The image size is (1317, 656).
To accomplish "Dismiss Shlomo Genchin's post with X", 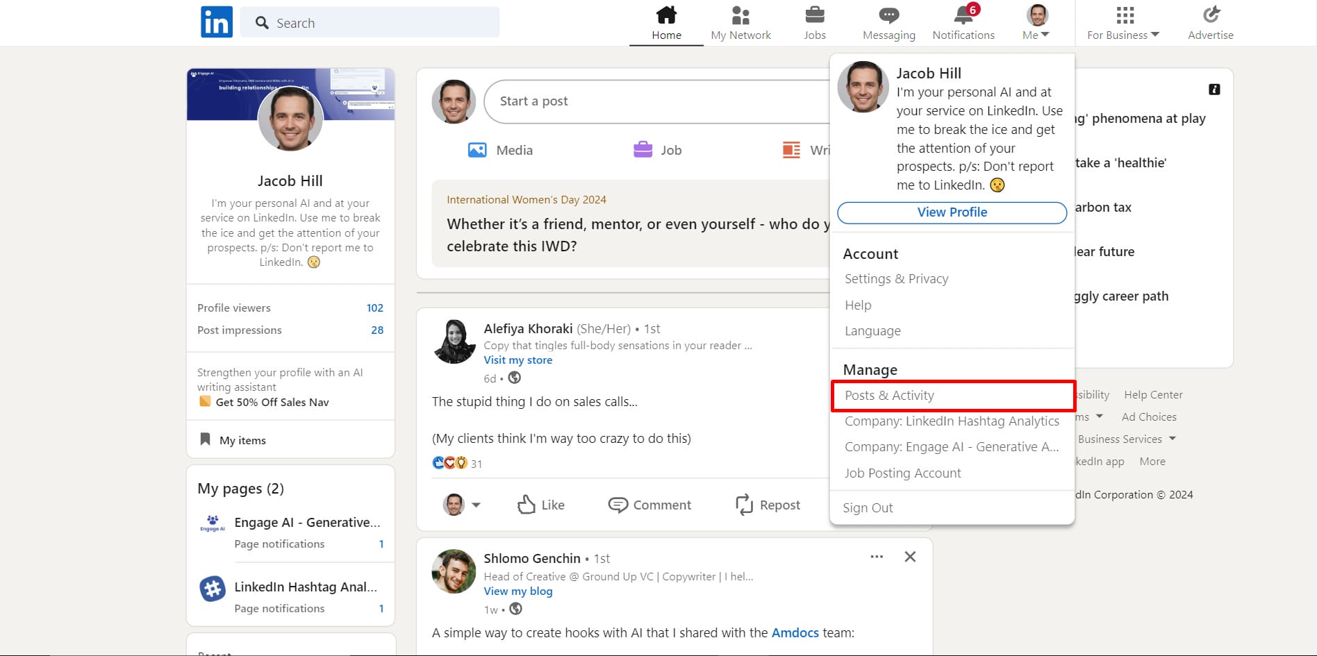I will pos(910,557).
